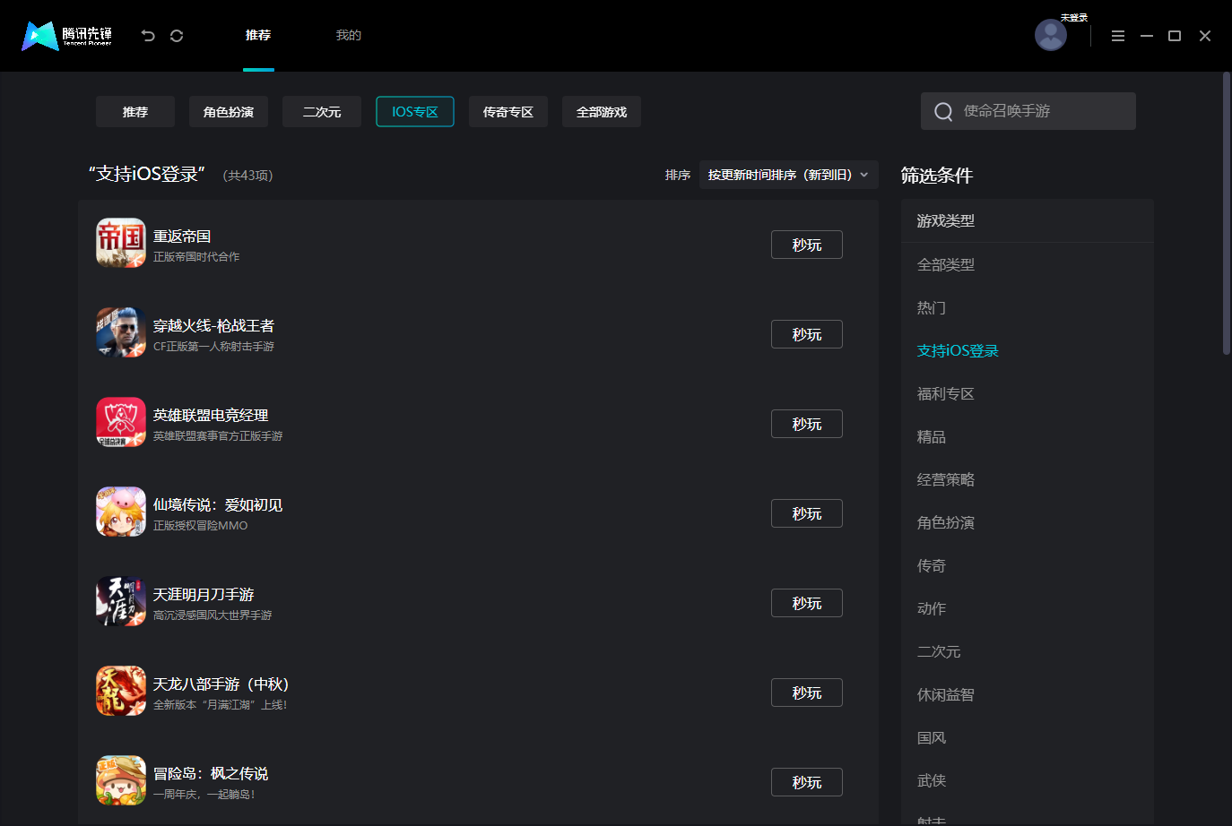Switch to the 推荐 tab

coord(258,35)
